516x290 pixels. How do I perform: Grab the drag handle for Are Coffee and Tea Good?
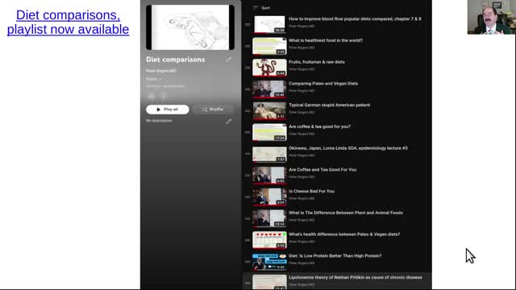tap(248, 176)
